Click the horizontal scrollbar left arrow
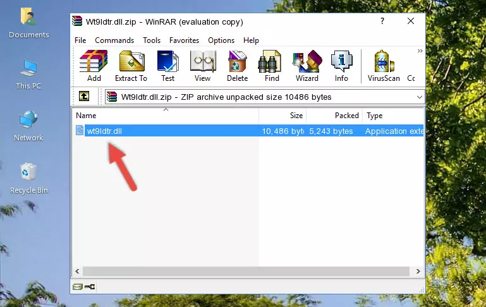This screenshot has width=486, height=307. click(77, 272)
